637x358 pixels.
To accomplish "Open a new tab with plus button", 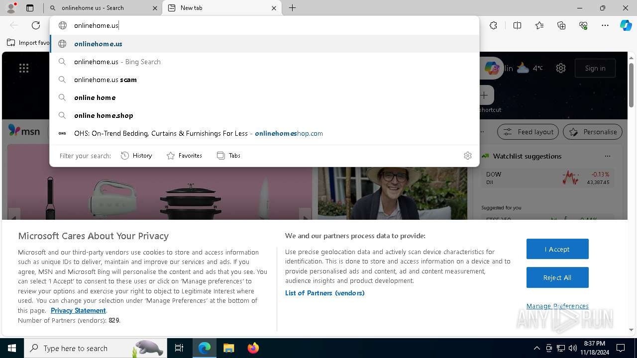I will pyautogui.click(x=292, y=8).
